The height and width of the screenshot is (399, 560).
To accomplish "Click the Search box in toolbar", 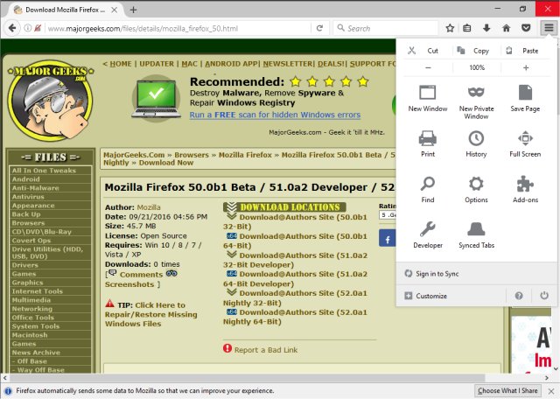I will [387, 28].
